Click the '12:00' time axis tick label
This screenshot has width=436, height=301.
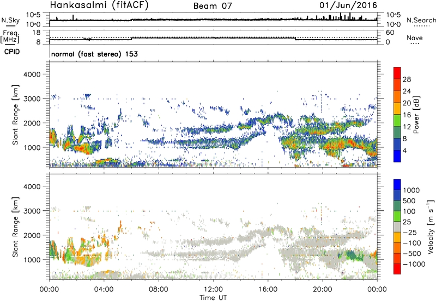213,290
